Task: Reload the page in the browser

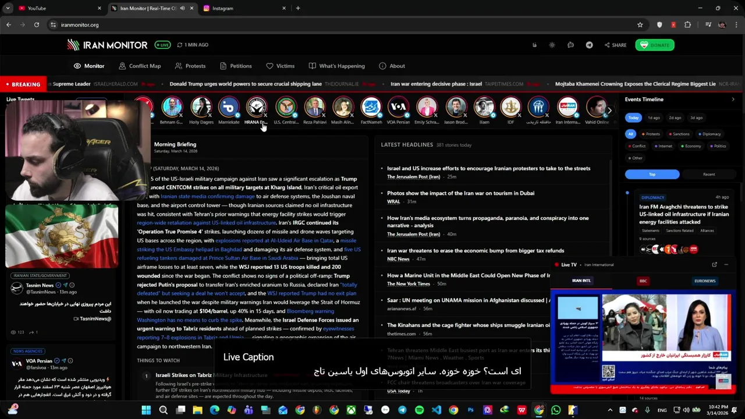Action: [x=36, y=24]
